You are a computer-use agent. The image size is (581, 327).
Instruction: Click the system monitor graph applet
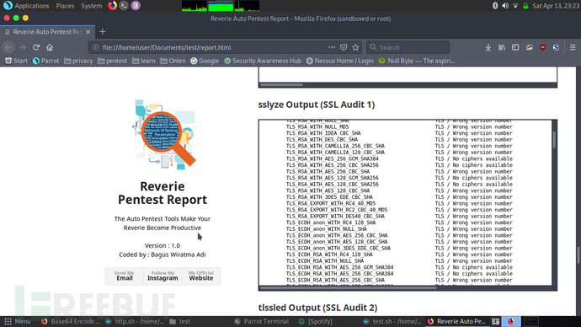click(x=221, y=6)
